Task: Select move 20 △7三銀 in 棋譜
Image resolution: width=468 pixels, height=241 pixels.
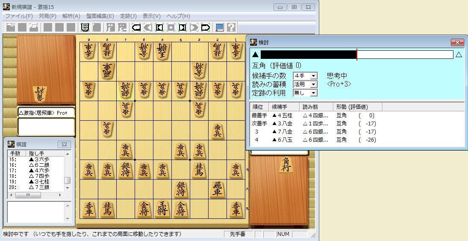Action: pyautogui.click(x=36, y=187)
